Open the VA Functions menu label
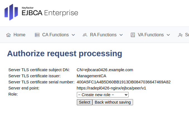 click(x=151, y=35)
